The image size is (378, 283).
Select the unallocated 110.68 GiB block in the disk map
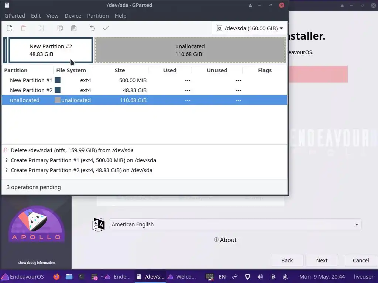190,50
